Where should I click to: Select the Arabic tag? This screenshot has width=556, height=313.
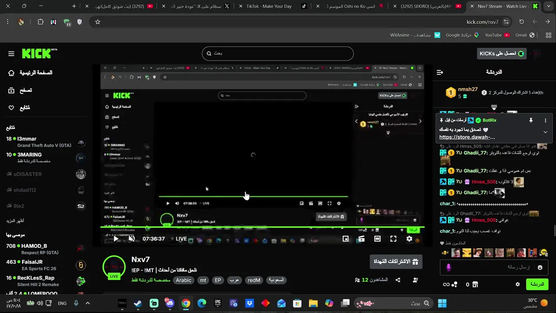click(x=183, y=280)
